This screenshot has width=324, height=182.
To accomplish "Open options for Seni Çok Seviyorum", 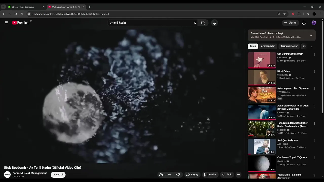I will pos(314,141).
